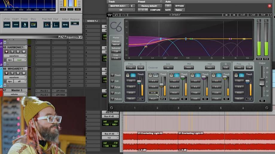Click the master Thresh adjust button in C6
The width and height of the screenshot is (275, 154).
point(113,75)
